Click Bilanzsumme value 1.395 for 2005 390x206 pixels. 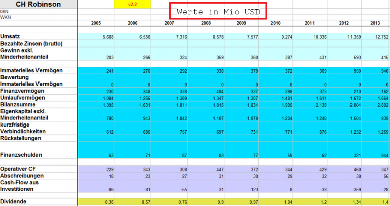(108, 105)
